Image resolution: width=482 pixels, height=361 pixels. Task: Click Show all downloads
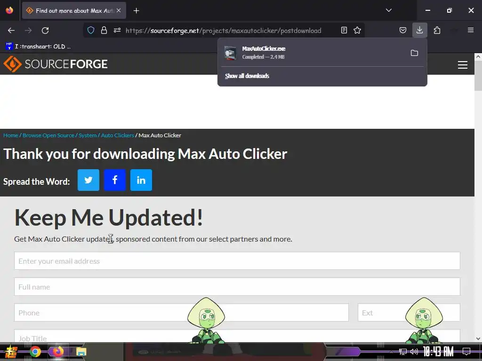[247, 76]
